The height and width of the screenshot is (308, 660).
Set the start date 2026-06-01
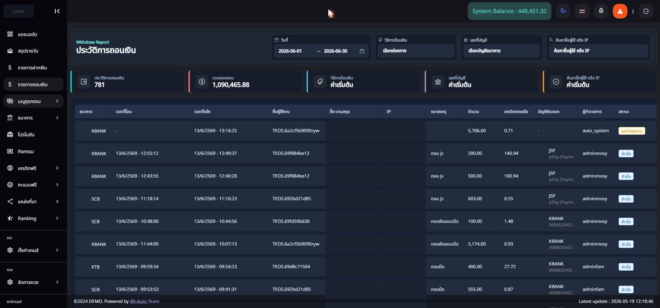290,51
